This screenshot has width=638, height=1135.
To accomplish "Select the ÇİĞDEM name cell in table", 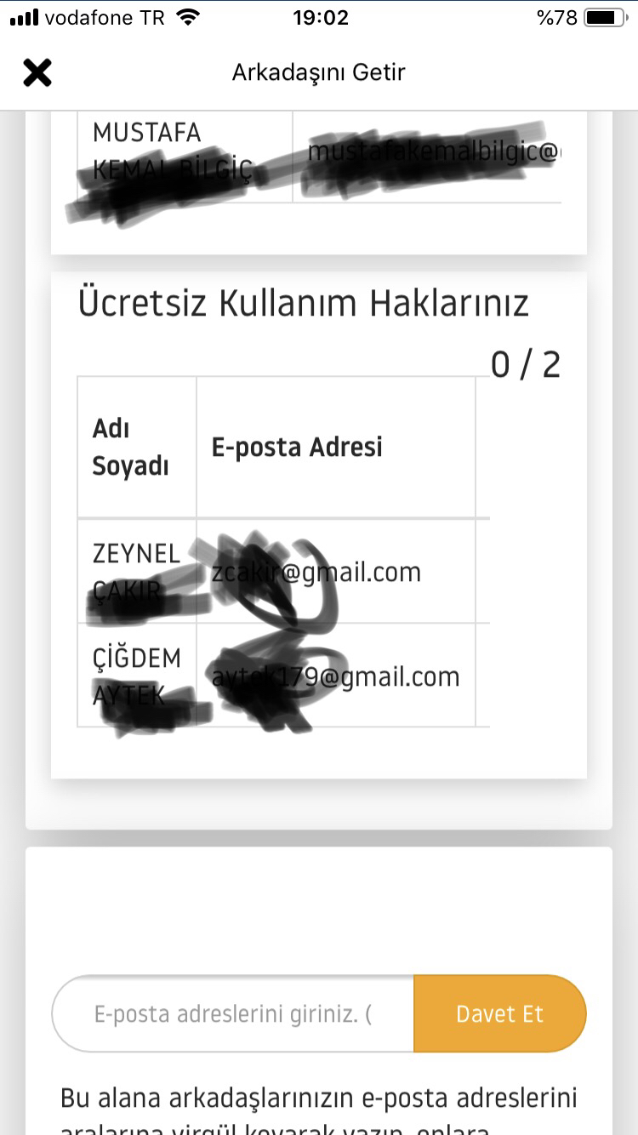I will tap(137, 675).
